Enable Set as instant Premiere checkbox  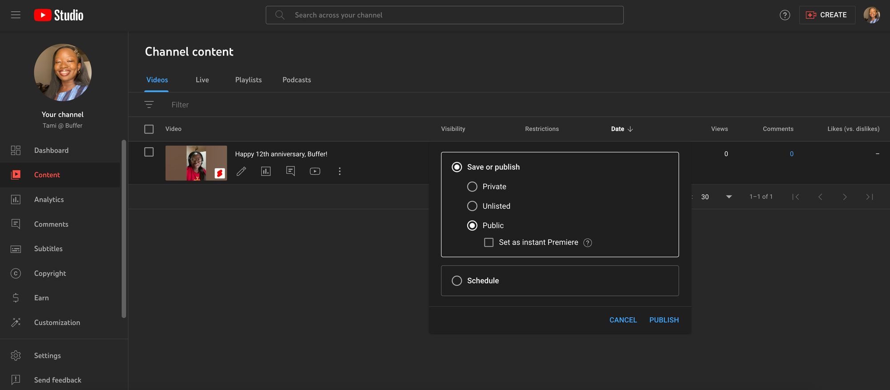[x=489, y=242]
